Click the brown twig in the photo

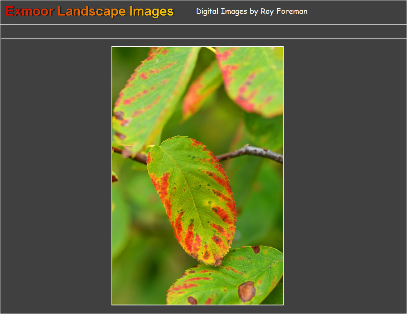[x=250, y=151]
